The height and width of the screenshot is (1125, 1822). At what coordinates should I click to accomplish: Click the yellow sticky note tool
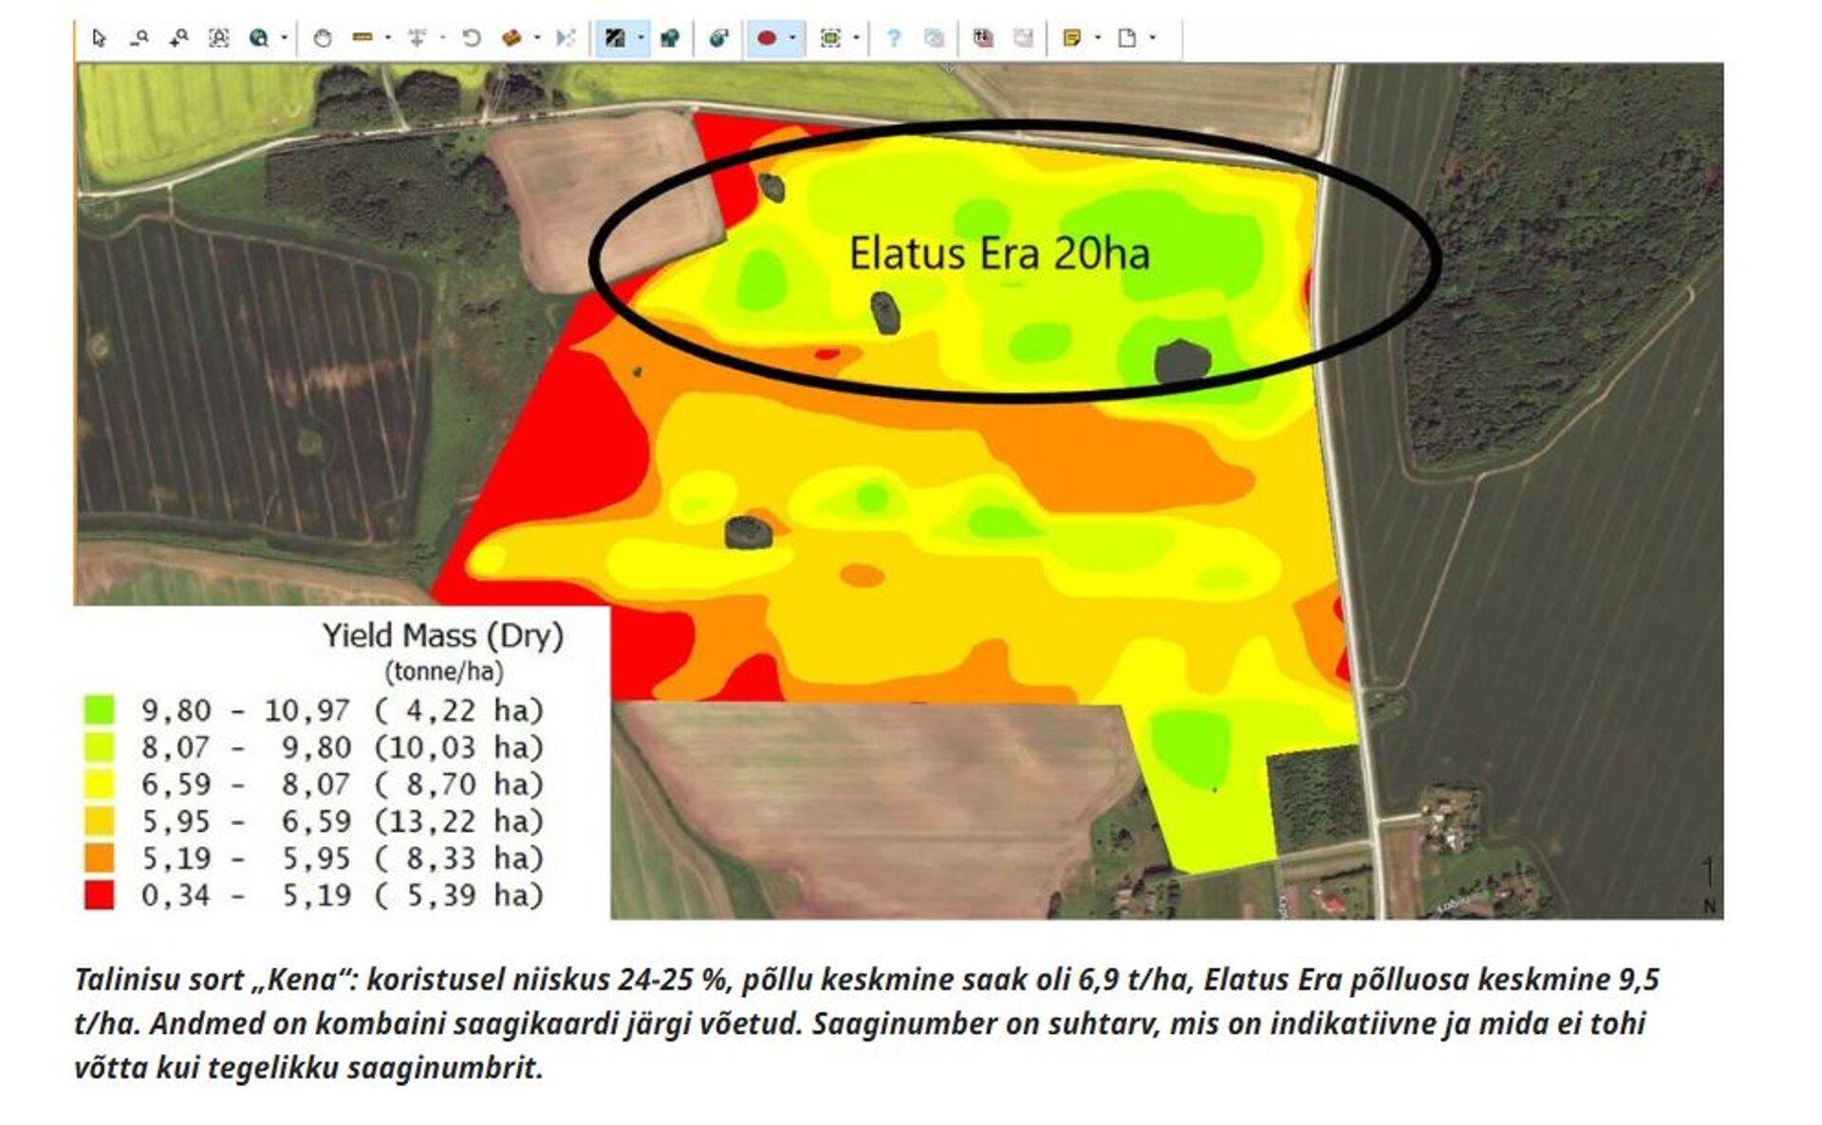[x=1072, y=39]
